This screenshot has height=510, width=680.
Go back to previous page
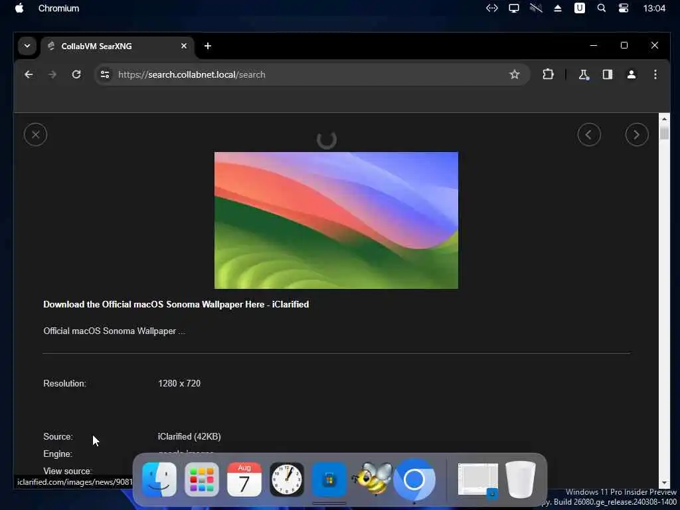tap(29, 74)
